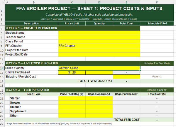Screen dimensions: 176x127
Task: Click the Starter bags consumed cell
Action: [99, 98]
